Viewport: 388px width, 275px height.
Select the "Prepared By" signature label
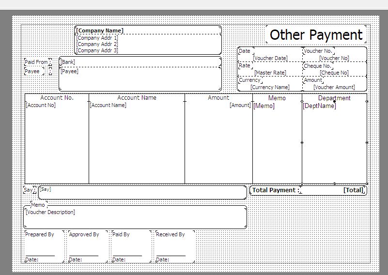click(40, 234)
